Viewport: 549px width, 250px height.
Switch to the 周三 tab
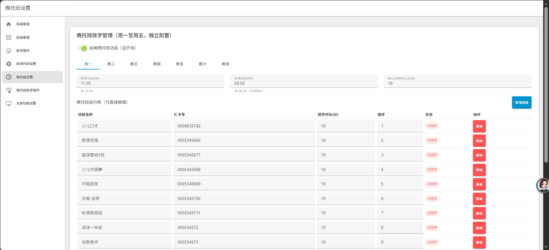pos(134,64)
